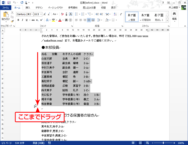188x145 pixels.
Task: Click the red font color button
Action: (x=60, y=20)
